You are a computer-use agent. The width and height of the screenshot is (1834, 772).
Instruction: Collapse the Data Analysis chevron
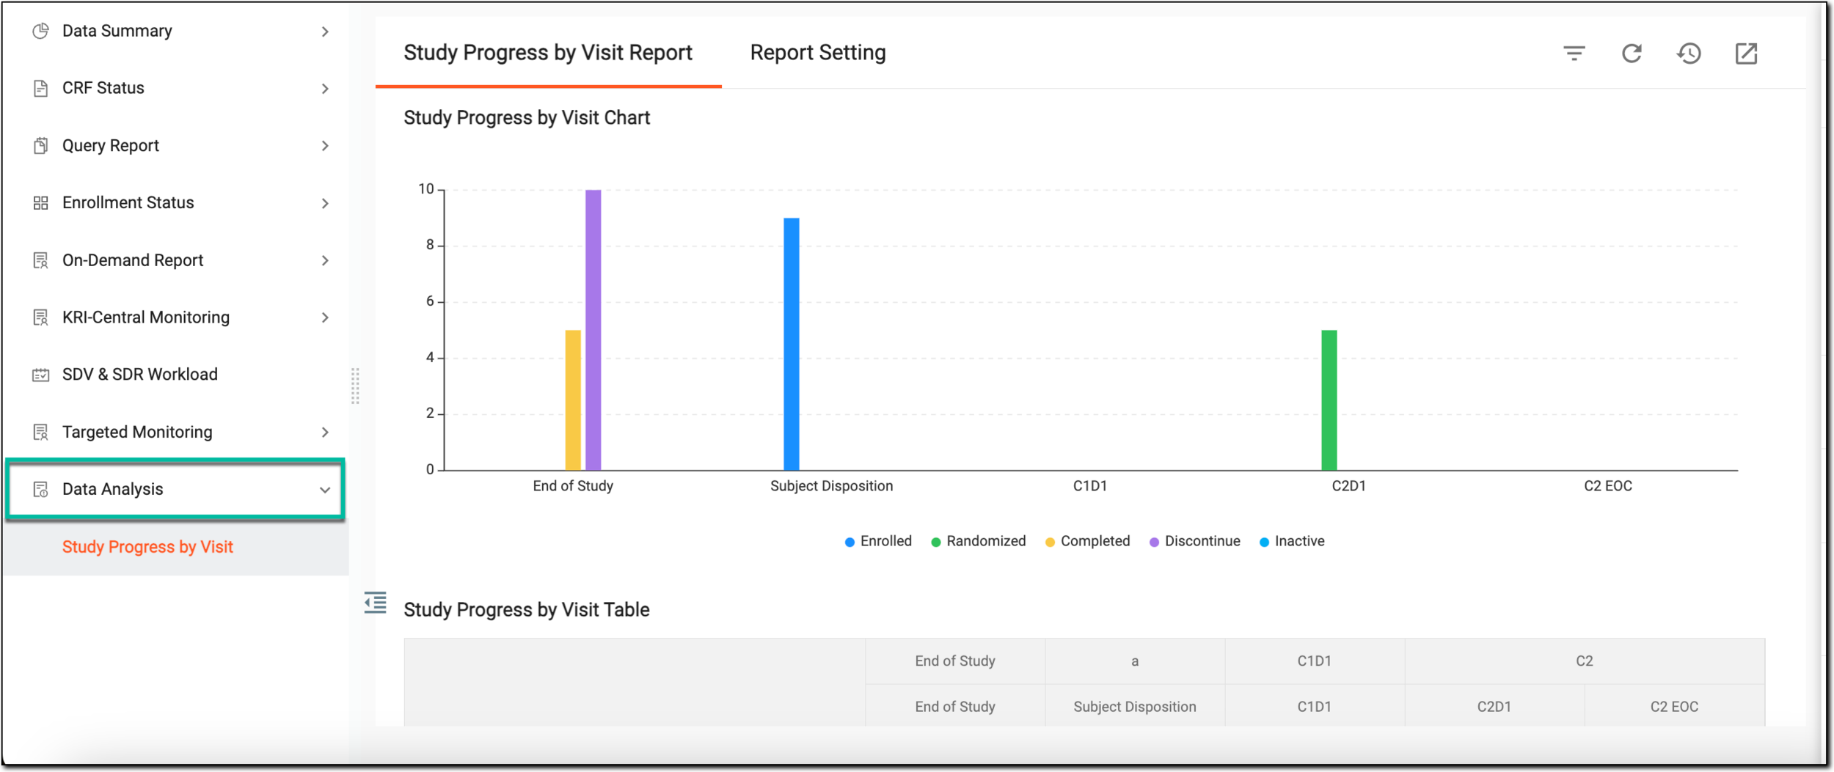point(325,490)
